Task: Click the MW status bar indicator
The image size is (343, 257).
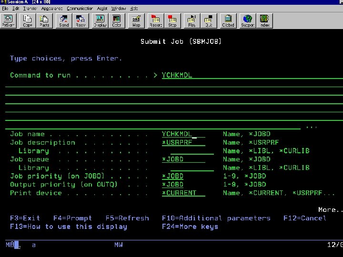Action: pyautogui.click(x=119, y=245)
